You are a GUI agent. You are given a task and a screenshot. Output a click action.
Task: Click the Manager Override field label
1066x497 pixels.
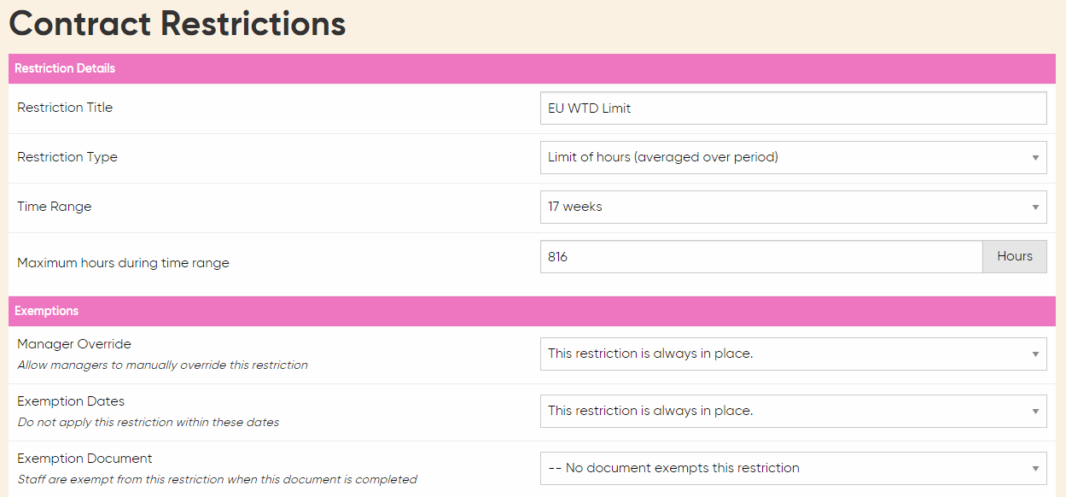click(74, 344)
